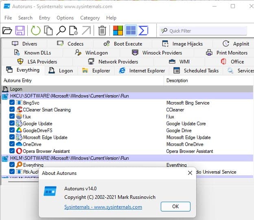Click the Copy toolbar icon

pos(48,30)
